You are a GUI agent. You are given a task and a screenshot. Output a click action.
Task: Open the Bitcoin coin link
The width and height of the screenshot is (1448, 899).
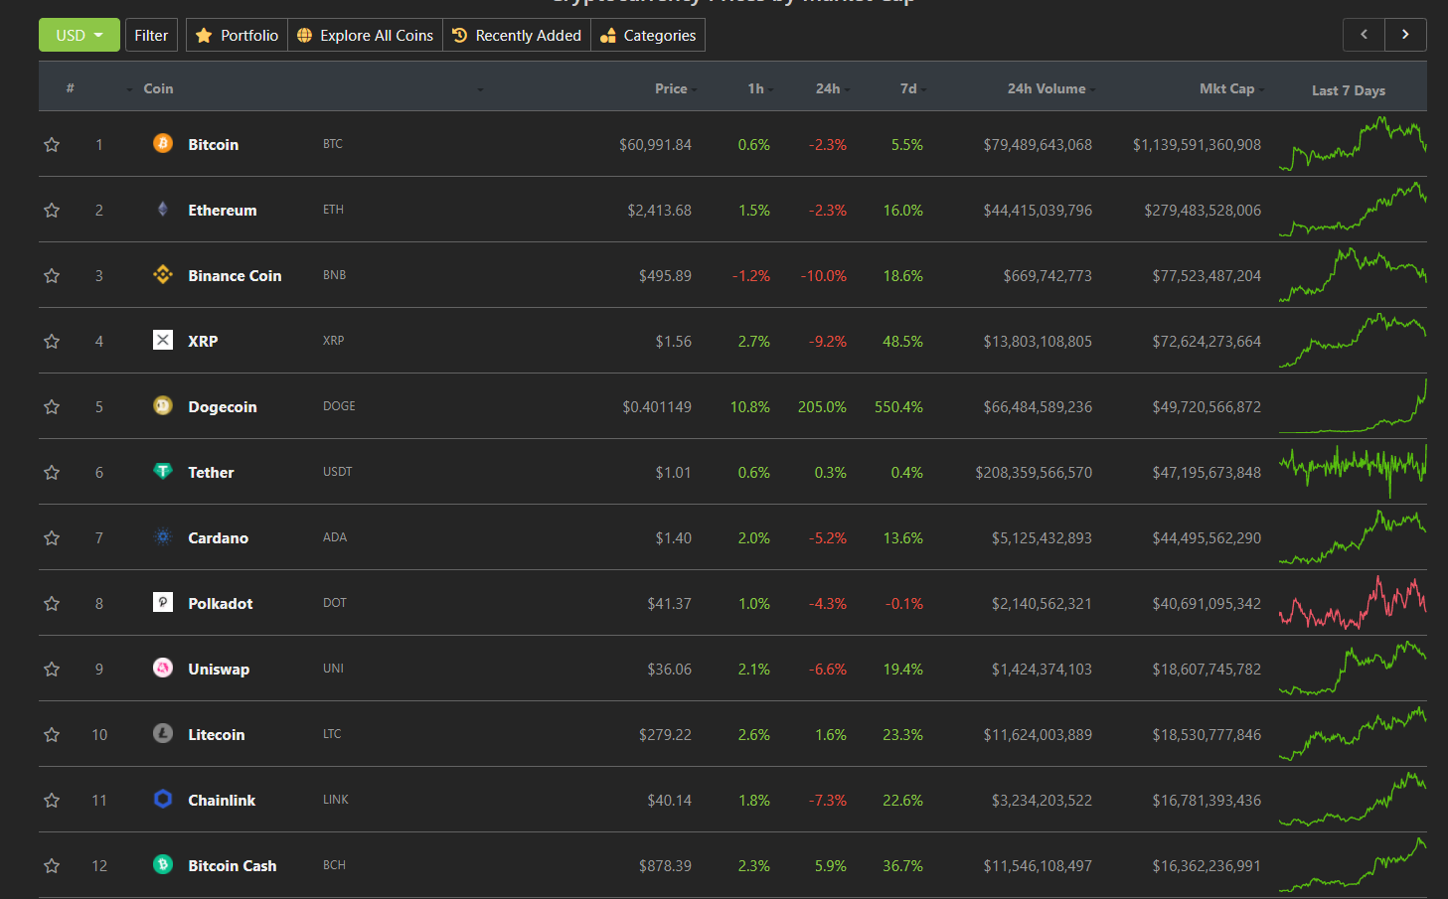214,144
